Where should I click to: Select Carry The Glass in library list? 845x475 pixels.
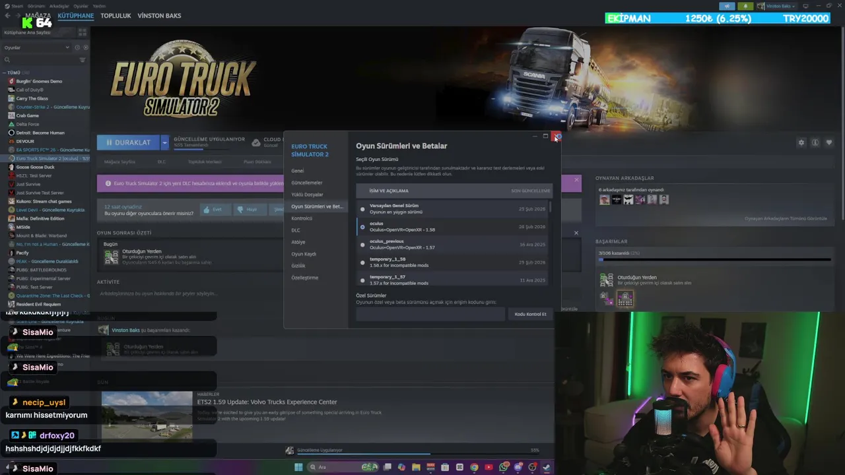tap(32, 98)
